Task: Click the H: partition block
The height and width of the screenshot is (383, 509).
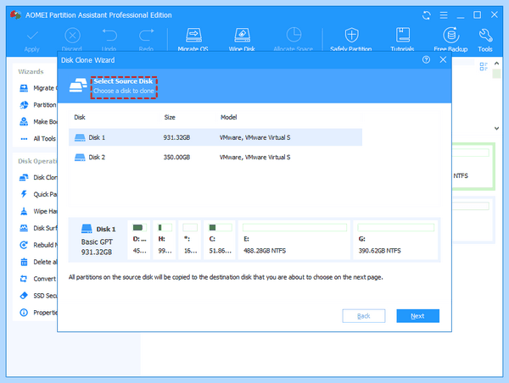Action: 165,240
